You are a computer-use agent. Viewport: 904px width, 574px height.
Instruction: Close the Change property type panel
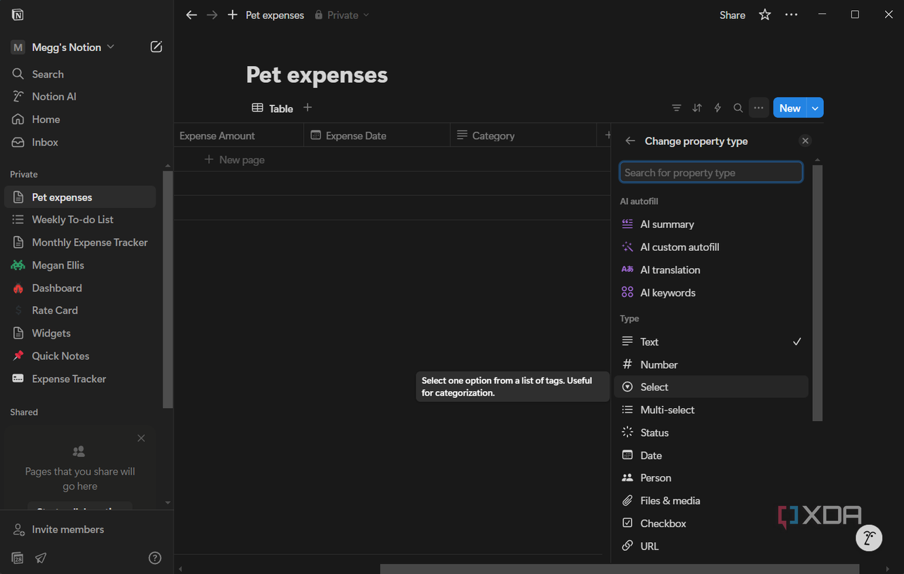point(805,141)
